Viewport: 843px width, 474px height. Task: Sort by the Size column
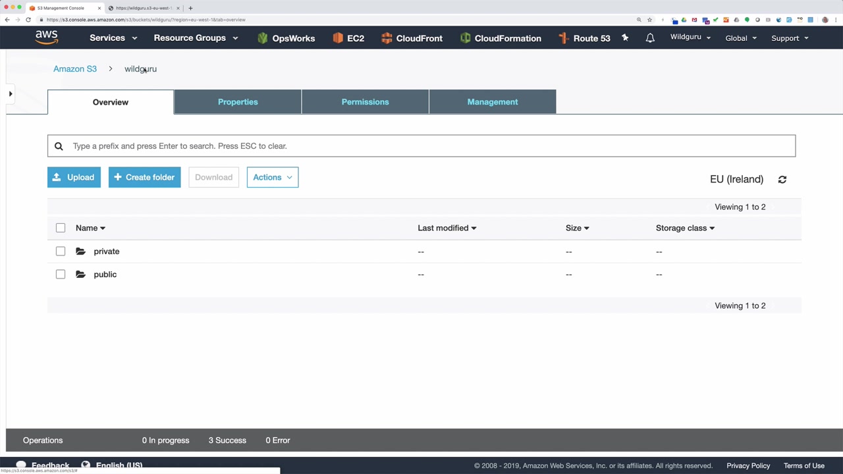tap(577, 228)
